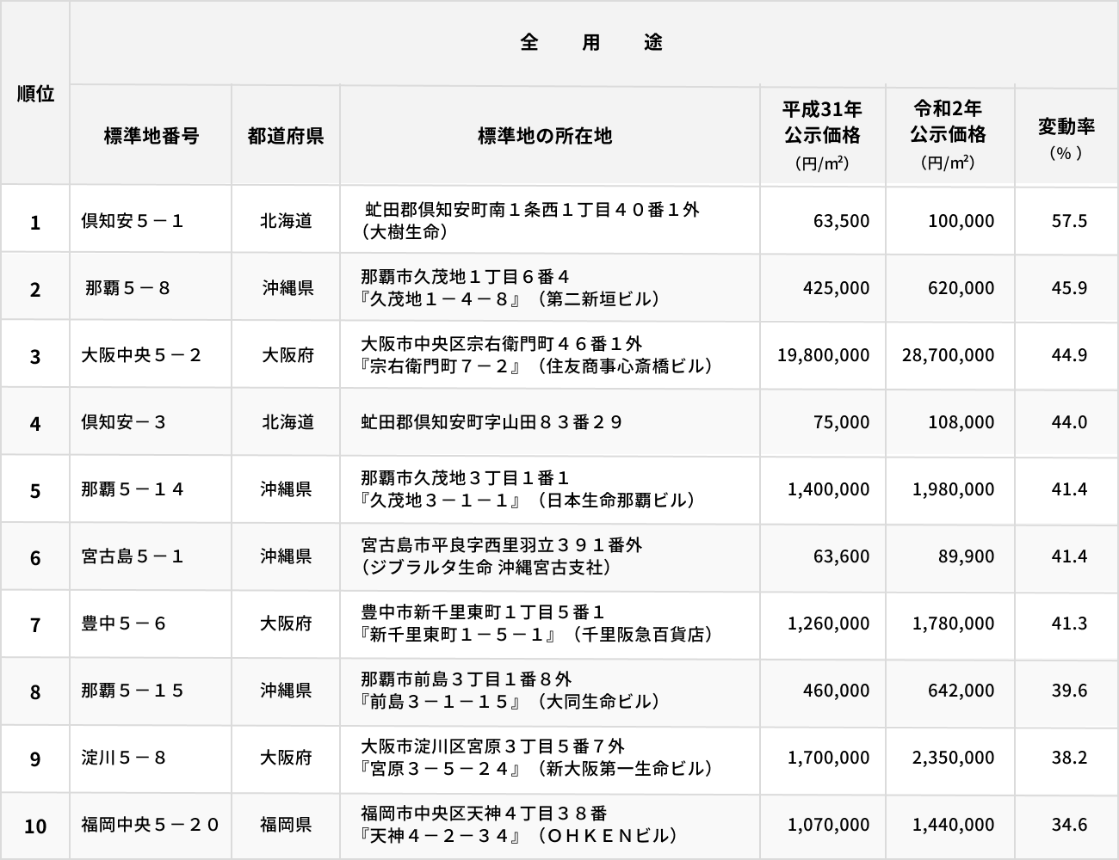Click the 標準地番号 column header
This screenshot has height=860, width=1119.
tap(151, 136)
